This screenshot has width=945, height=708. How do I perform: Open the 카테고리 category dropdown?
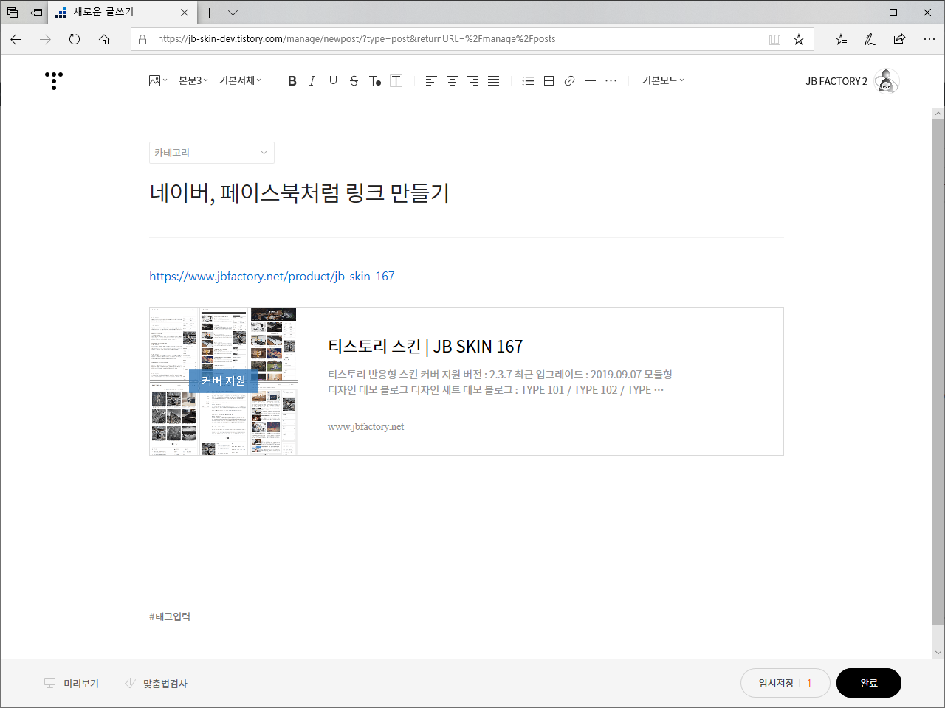pyautogui.click(x=212, y=153)
